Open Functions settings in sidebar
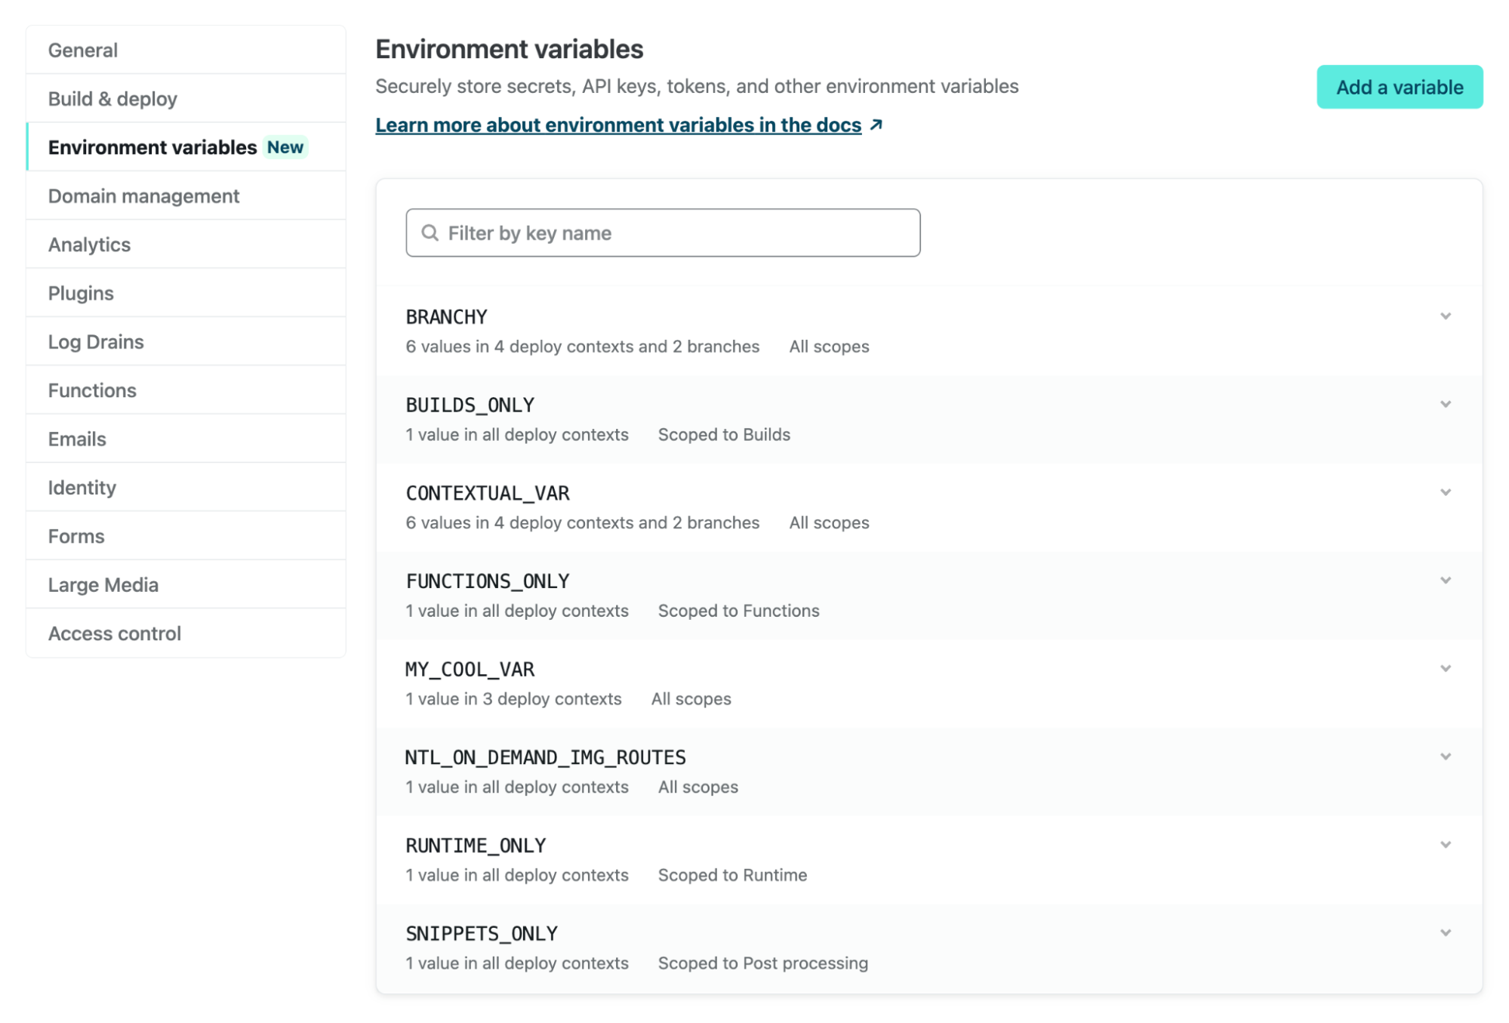Screen dimensions: 1509x1023 186,390
